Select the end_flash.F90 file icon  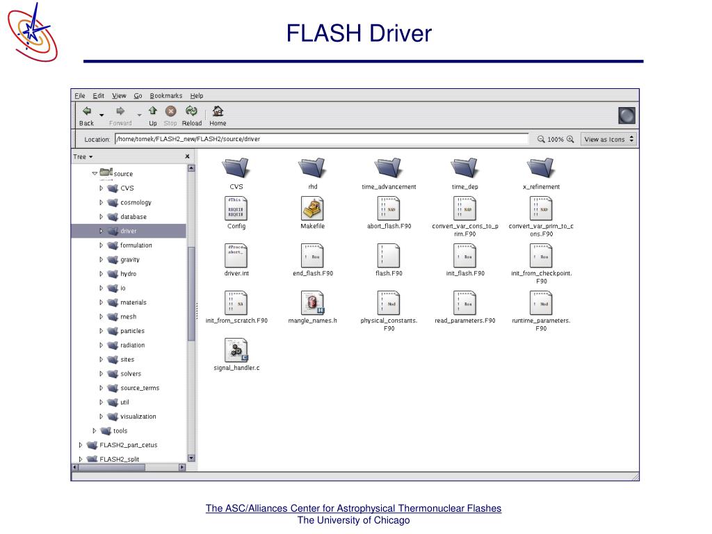312,255
